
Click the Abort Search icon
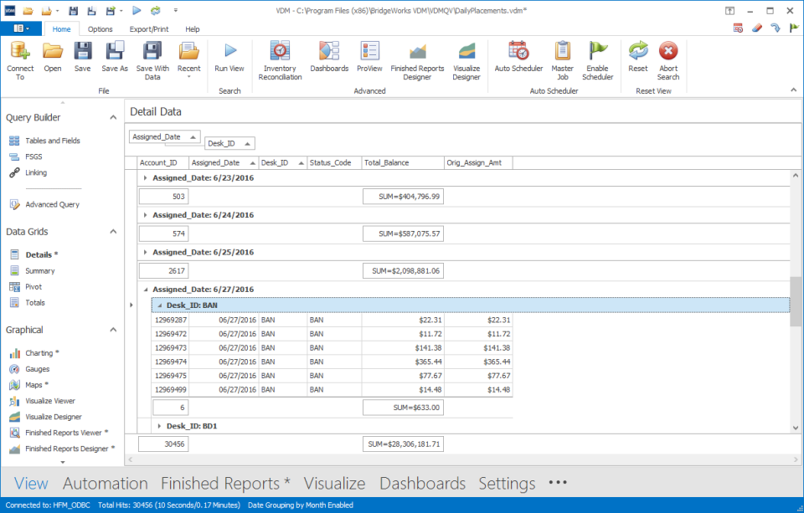pyautogui.click(x=668, y=59)
